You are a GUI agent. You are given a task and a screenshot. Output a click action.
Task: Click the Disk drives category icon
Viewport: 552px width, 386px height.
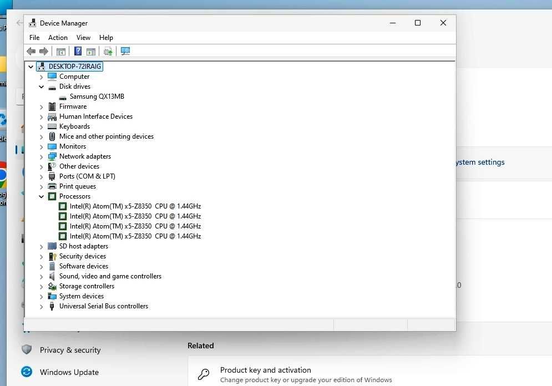pyautogui.click(x=52, y=87)
